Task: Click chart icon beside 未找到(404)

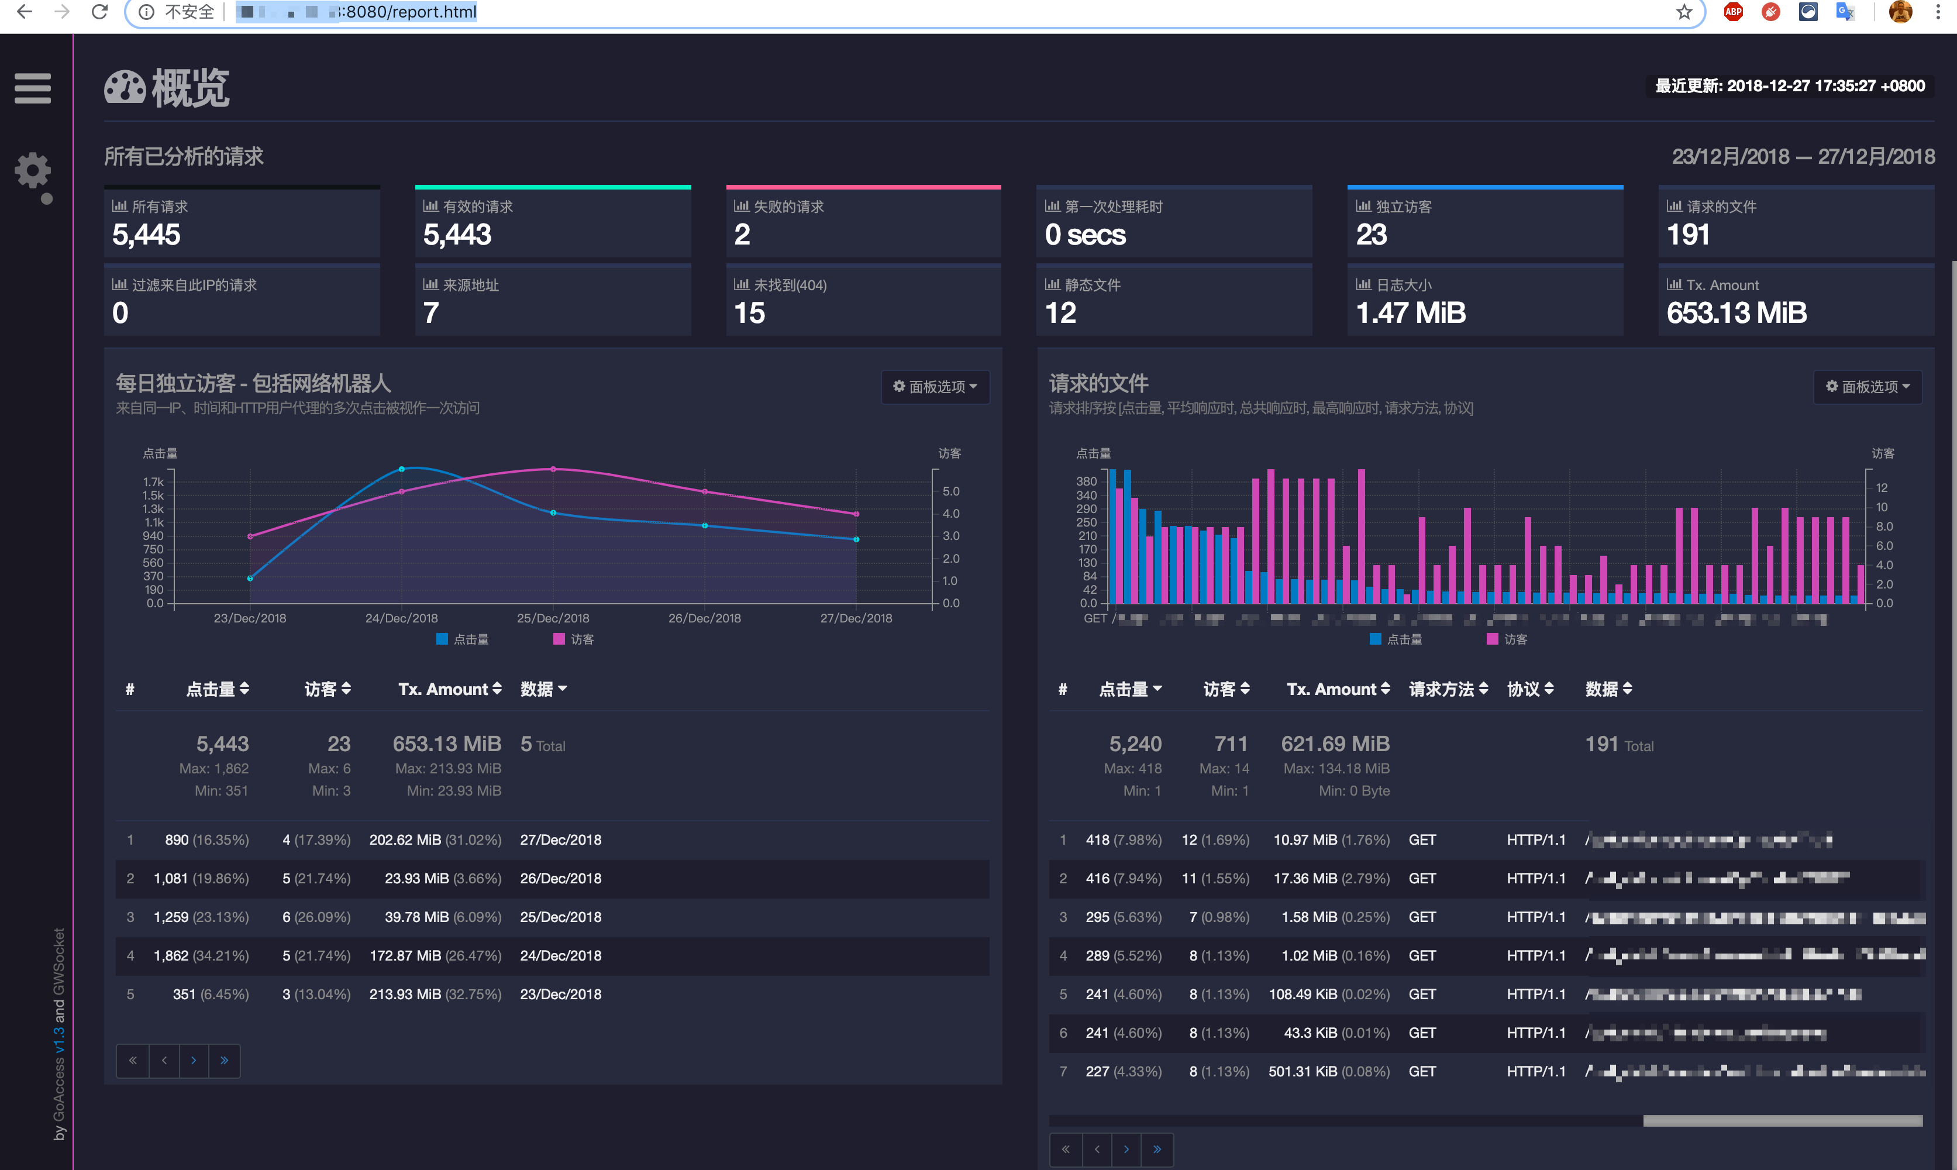Action: point(742,285)
